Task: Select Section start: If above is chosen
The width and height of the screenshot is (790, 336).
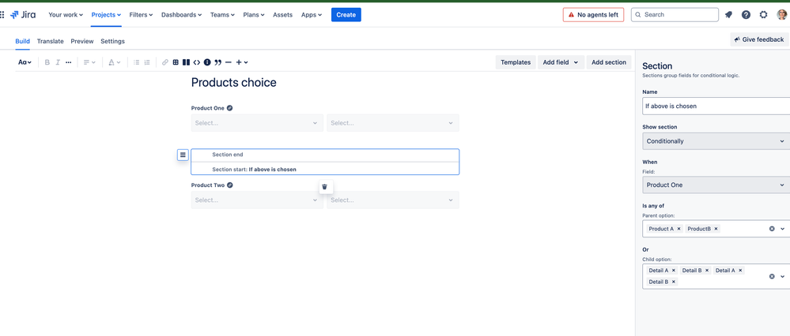Action: point(325,170)
